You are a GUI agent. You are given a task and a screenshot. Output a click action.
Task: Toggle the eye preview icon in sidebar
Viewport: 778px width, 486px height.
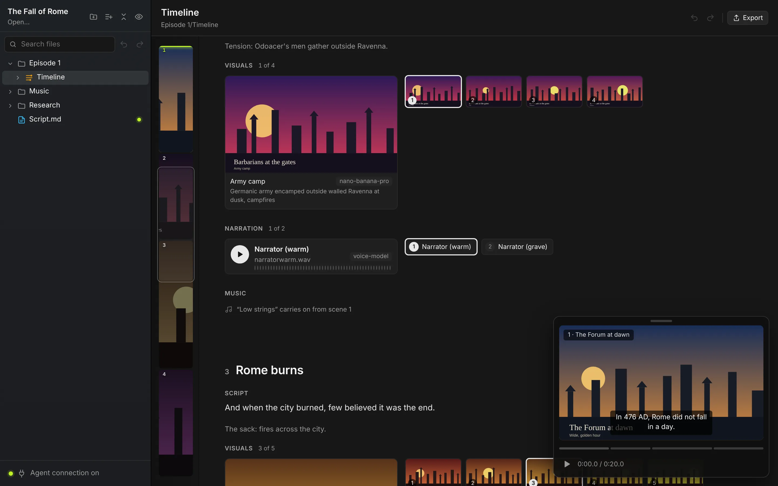[x=139, y=17]
